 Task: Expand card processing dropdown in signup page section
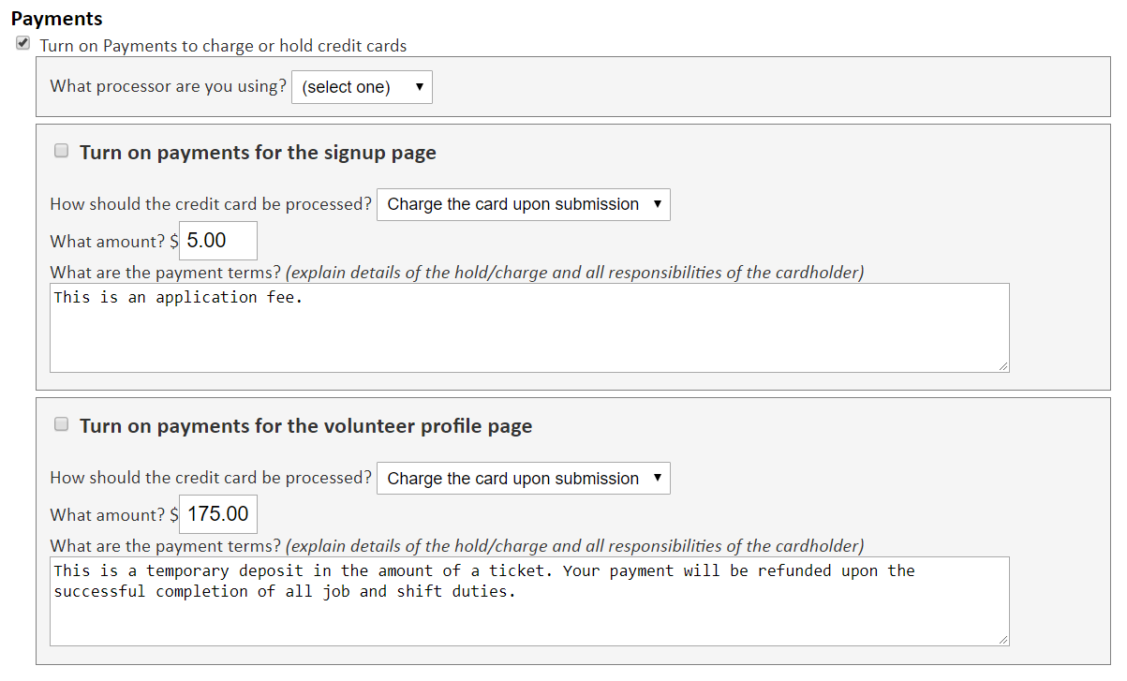coord(523,204)
